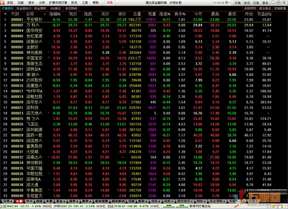Switch to the 资金驱动力 tab
This screenshot has width=288, height=209.
[24, 9]
